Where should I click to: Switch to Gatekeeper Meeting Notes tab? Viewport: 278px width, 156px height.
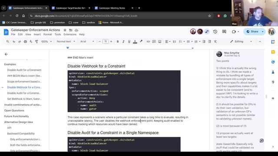112,8
